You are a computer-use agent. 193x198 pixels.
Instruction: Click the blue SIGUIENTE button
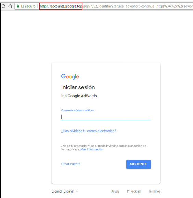[x=139, y=164]
